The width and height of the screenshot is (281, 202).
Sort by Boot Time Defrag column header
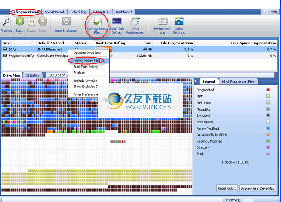tap(114, 43)
